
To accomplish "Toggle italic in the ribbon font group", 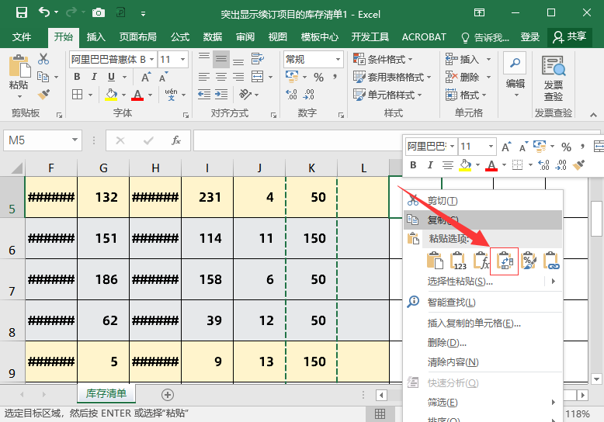I will [94, 77].
